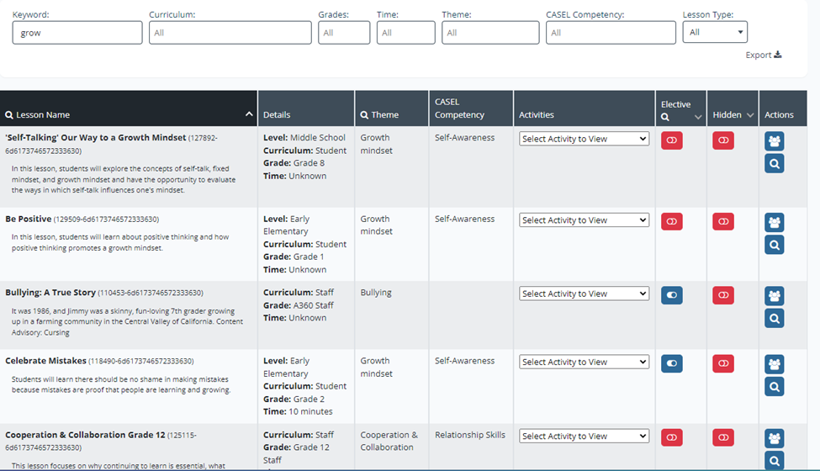This screenshot has height=471, width=820.
Task: Click the Curriculum filter field
Action: click(230, 33)
